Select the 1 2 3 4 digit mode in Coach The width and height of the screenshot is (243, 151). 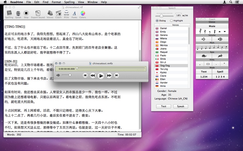220,77
